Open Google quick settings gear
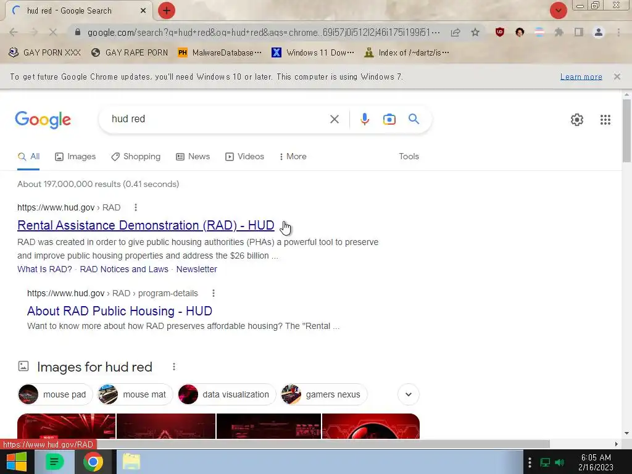This screenshot has height=474, width=632. pyautogui.click(x=577, y=120)
